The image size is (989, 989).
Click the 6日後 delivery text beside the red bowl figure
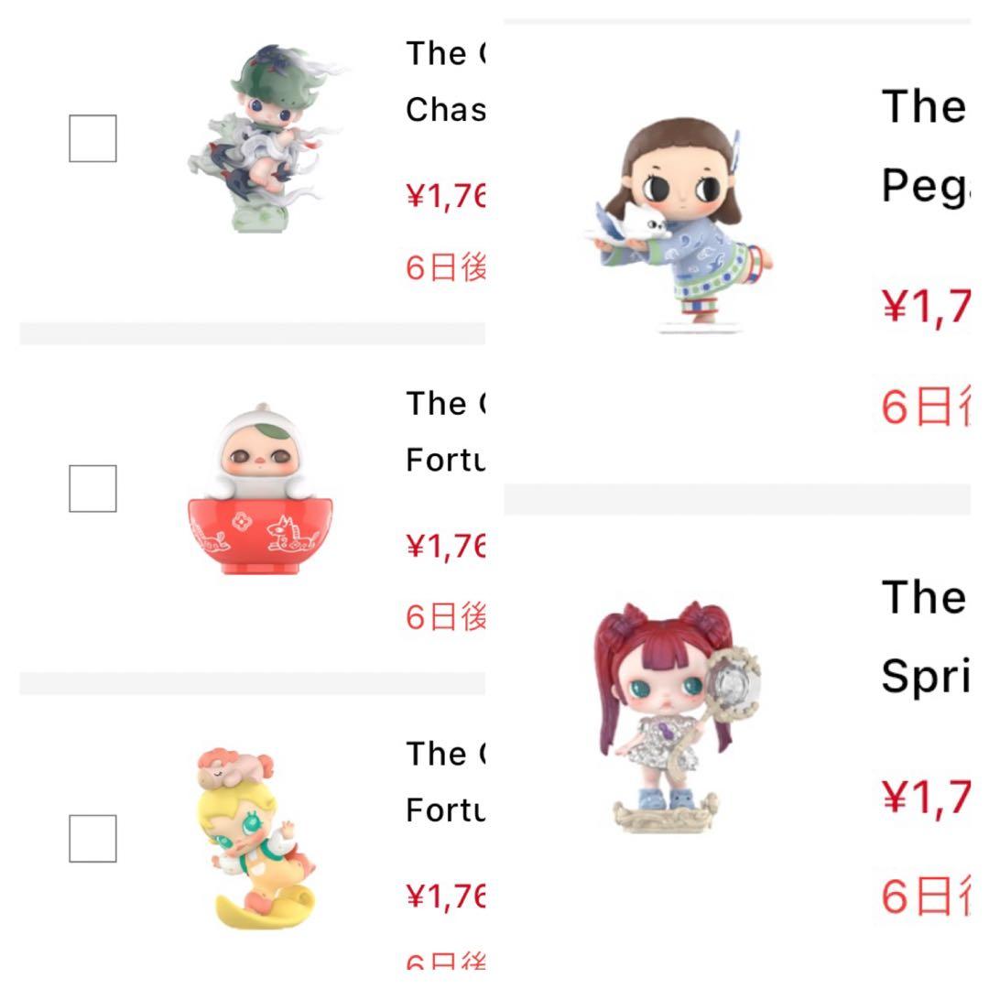tap(445, 617)
